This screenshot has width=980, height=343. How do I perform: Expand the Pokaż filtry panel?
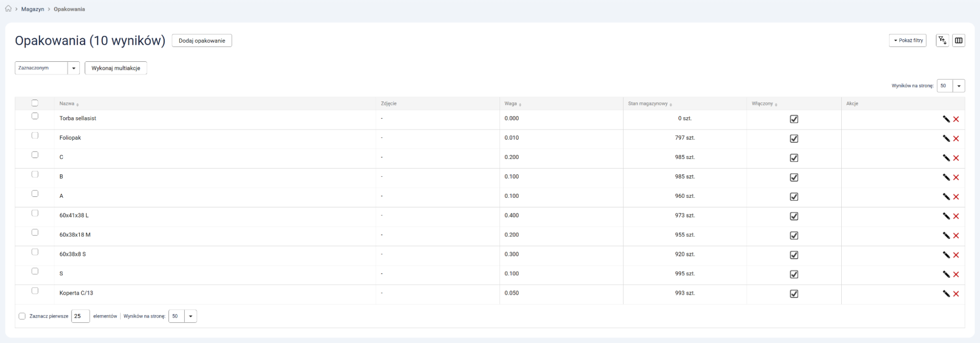pos(907,41)
